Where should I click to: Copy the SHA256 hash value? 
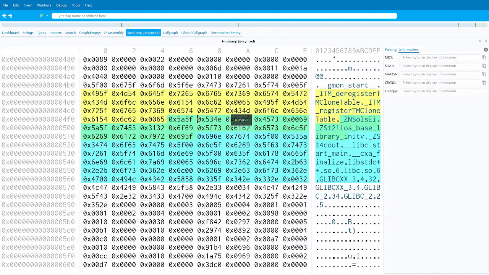tap(484, 74)
